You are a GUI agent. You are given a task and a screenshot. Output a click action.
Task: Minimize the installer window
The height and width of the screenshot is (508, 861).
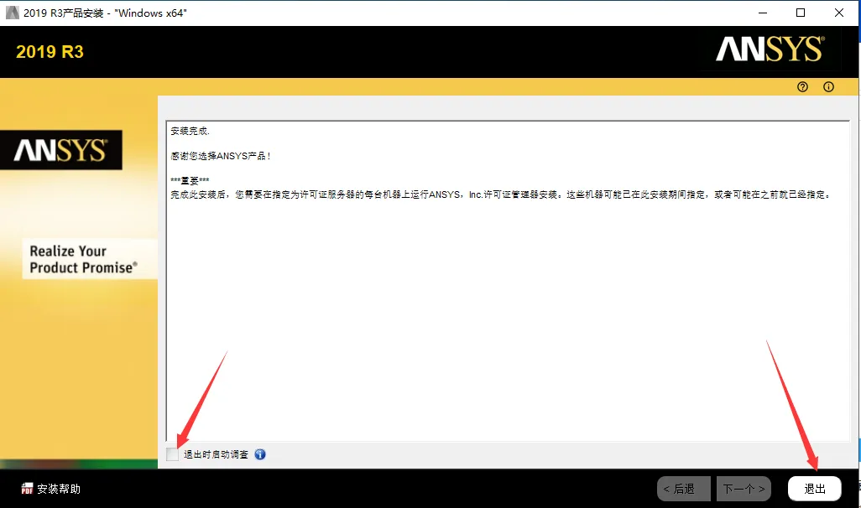pyautogui.click(x=763, y=13)
